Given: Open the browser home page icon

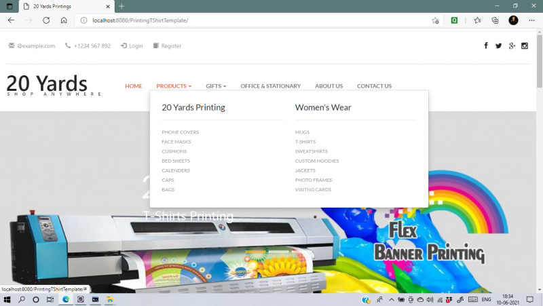Looking at the screenshot, I should pos(64,20).
